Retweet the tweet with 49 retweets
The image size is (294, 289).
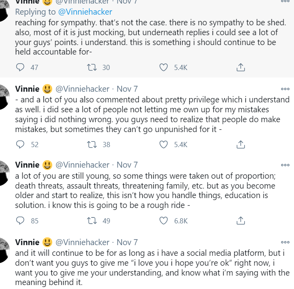point(92,221)
